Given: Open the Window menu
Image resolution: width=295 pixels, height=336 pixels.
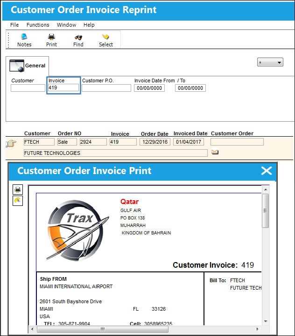Looking at the screenshot, I should click(66, 25).
